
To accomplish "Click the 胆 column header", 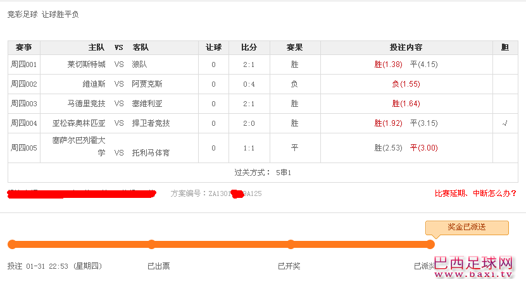I will tap(505, 47).
